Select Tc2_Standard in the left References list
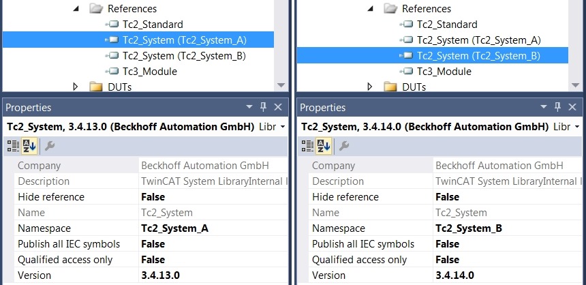Viewport: 586px width, 285px height. tap(142, 25)
